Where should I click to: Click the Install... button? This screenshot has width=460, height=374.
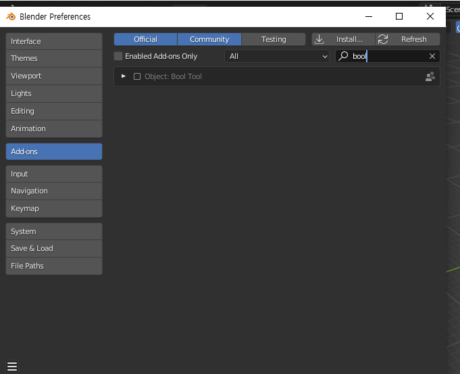point(344,39)
